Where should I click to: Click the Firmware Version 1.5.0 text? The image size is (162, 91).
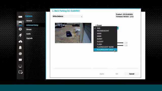pyautogui.click(x=125, y=17)
